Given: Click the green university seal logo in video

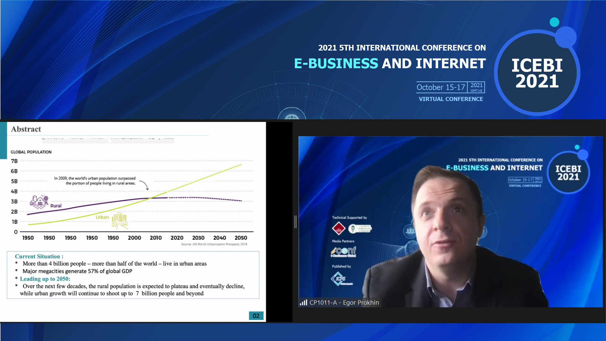Looking at the screenshot, I should [x=360, y=228].
